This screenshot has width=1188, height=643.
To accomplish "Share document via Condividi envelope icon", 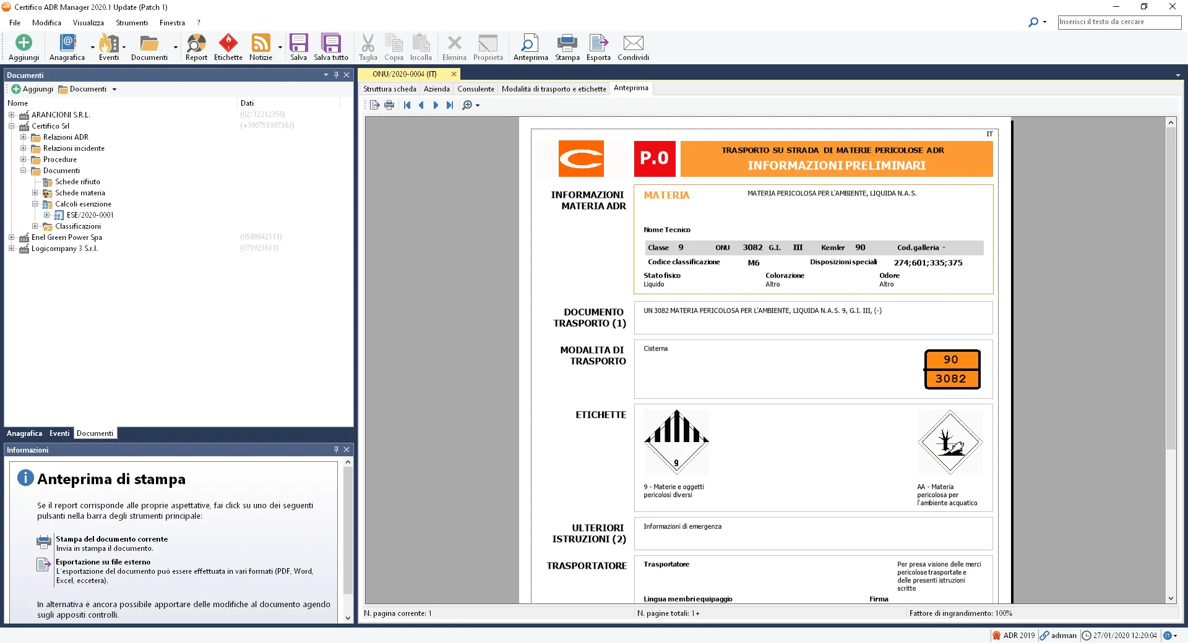I will [x=633, y=43].
